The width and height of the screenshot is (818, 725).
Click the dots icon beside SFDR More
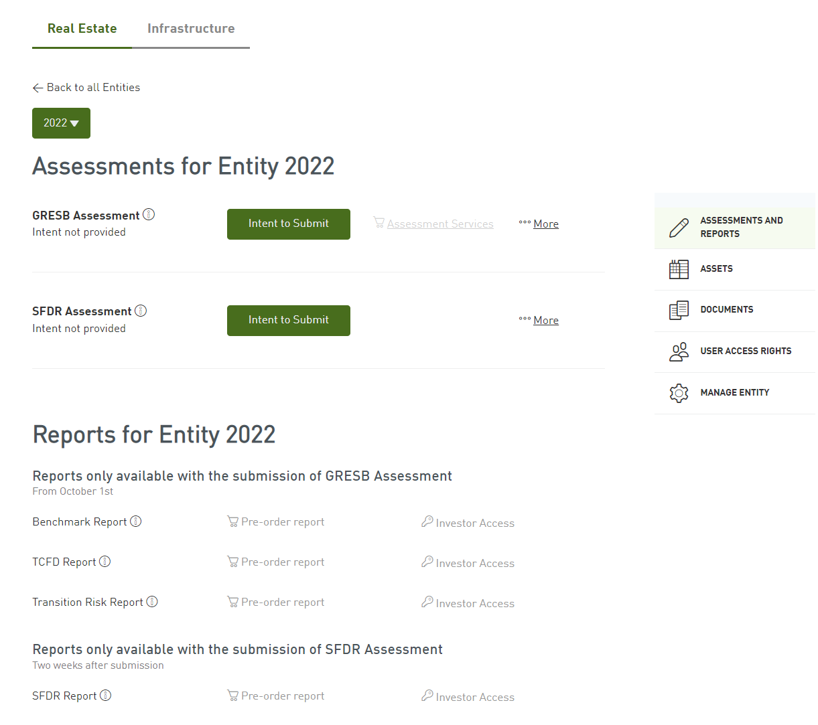(x=525, y=319)
